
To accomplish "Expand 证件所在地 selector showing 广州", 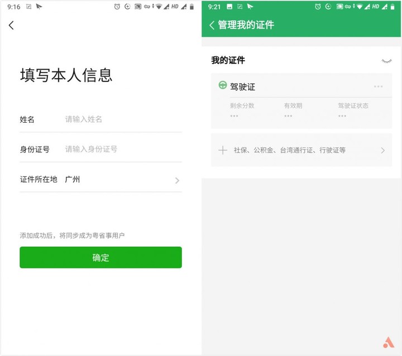I will pos(100,180).
